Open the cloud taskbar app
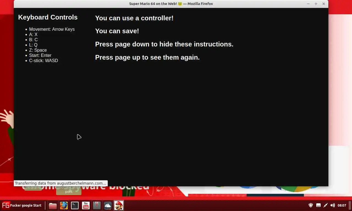352x211 pixels. tap(108, 206)
